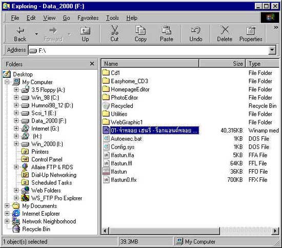Sort files by the Size column
282x248 pixels.
tap(222, 64)
